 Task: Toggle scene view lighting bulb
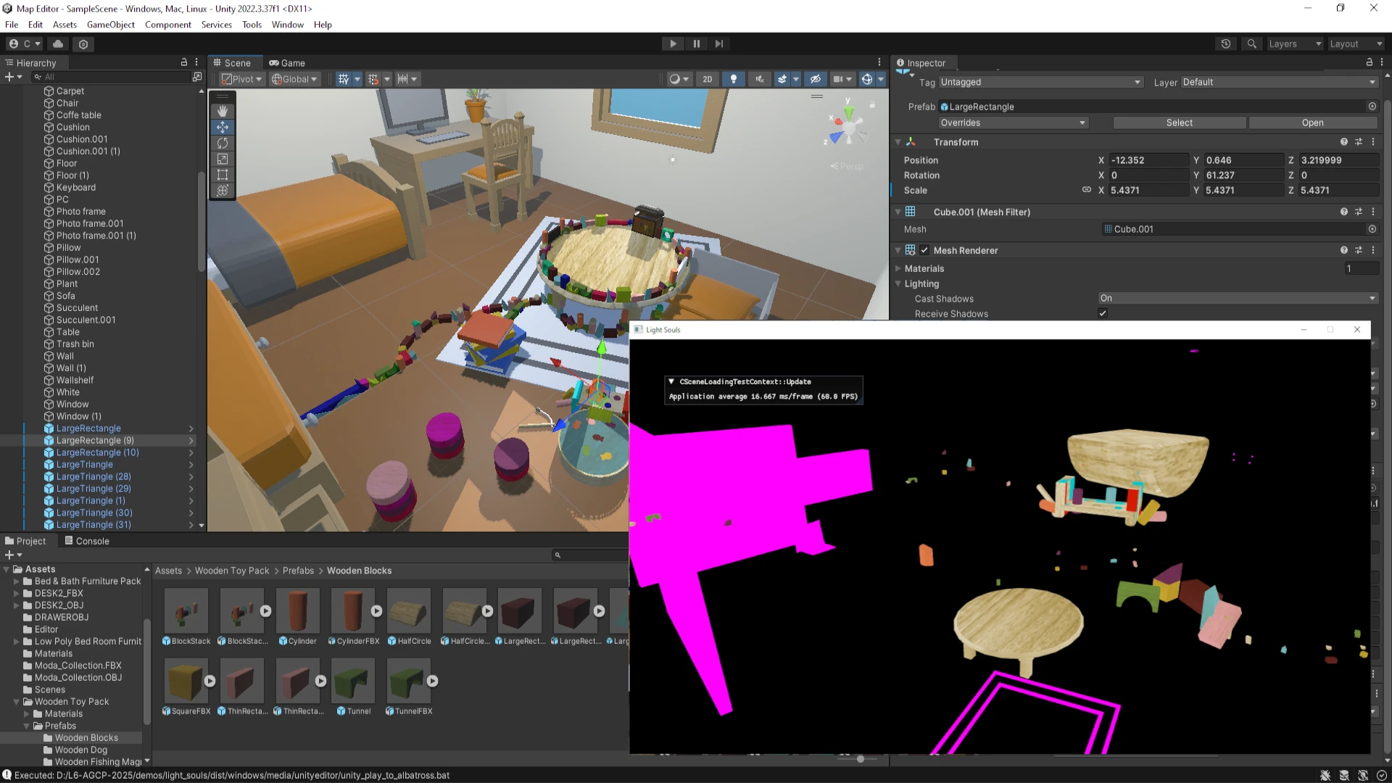point(734,79)
